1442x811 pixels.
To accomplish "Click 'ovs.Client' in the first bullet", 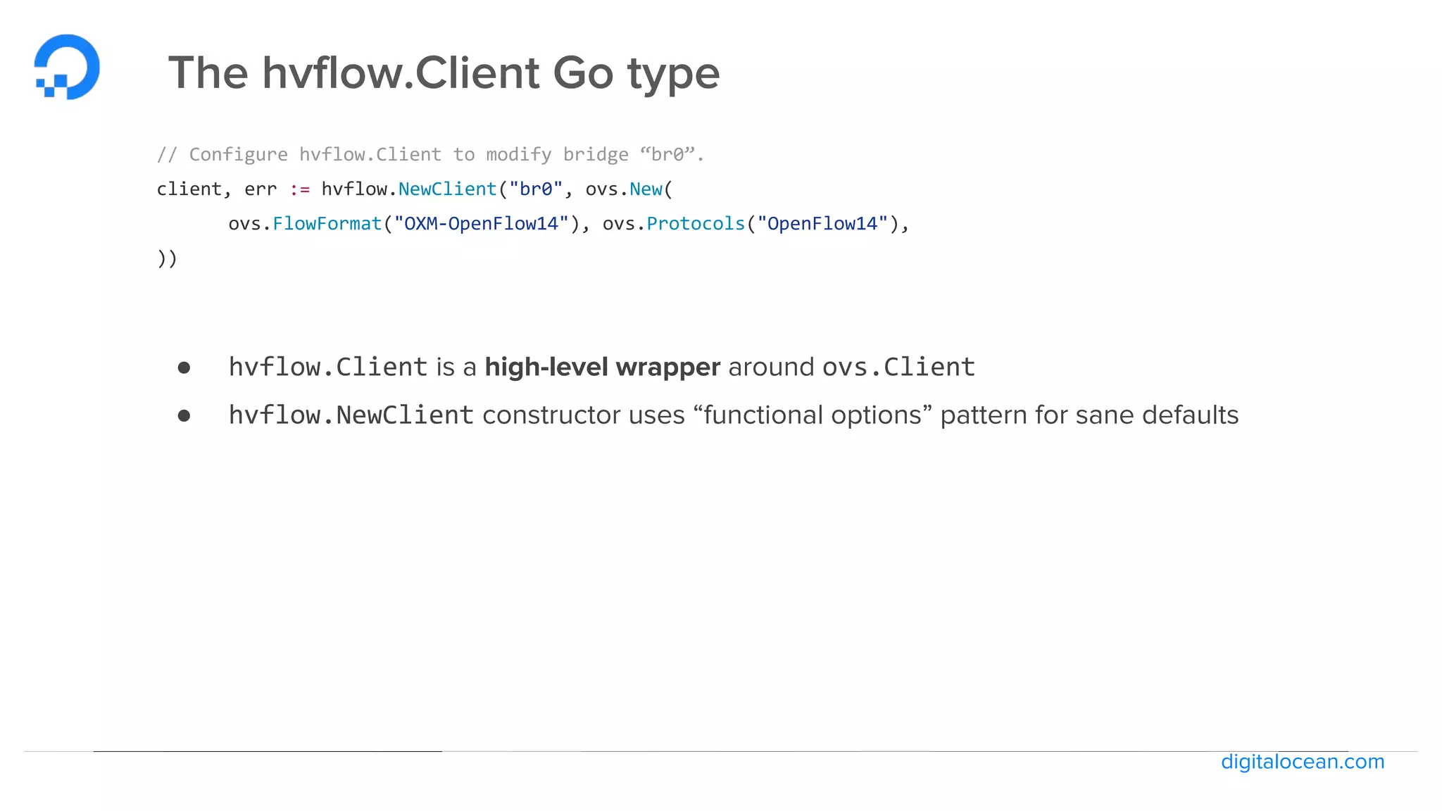I will (898, 367).
